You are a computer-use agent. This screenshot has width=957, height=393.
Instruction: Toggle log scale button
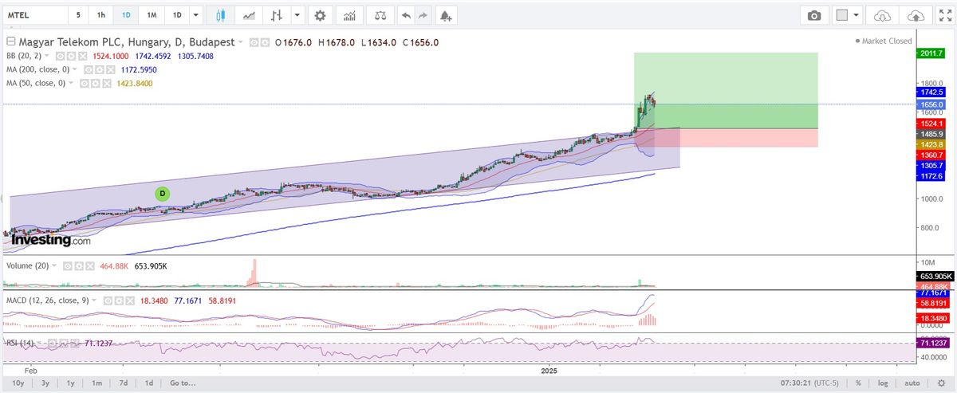(x=881, y=383)
